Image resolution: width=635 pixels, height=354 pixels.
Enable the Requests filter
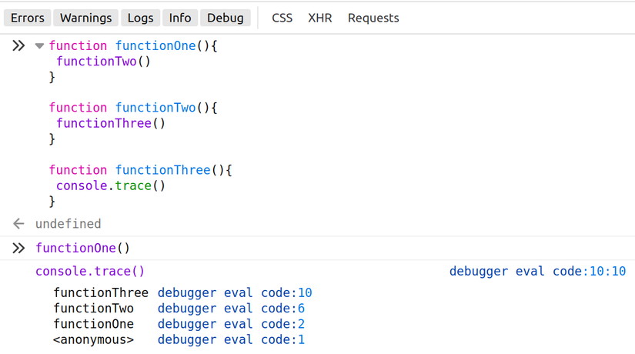[373, 18]
